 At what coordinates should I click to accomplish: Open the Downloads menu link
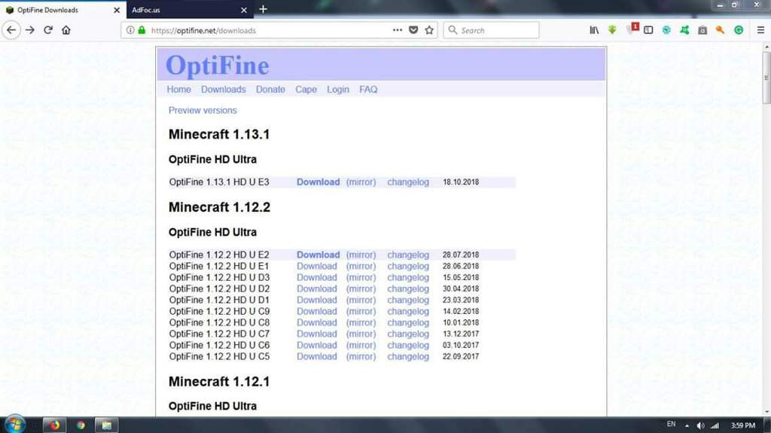pyautogui.click(x=223, y=90)
